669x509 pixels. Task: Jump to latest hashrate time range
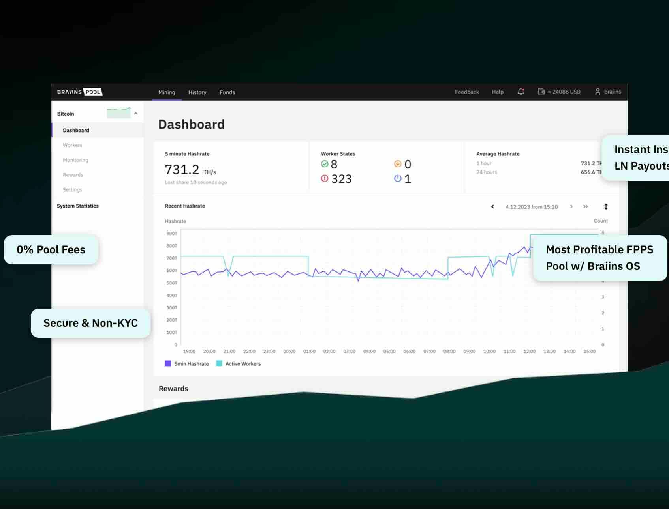tap(585, 207)
